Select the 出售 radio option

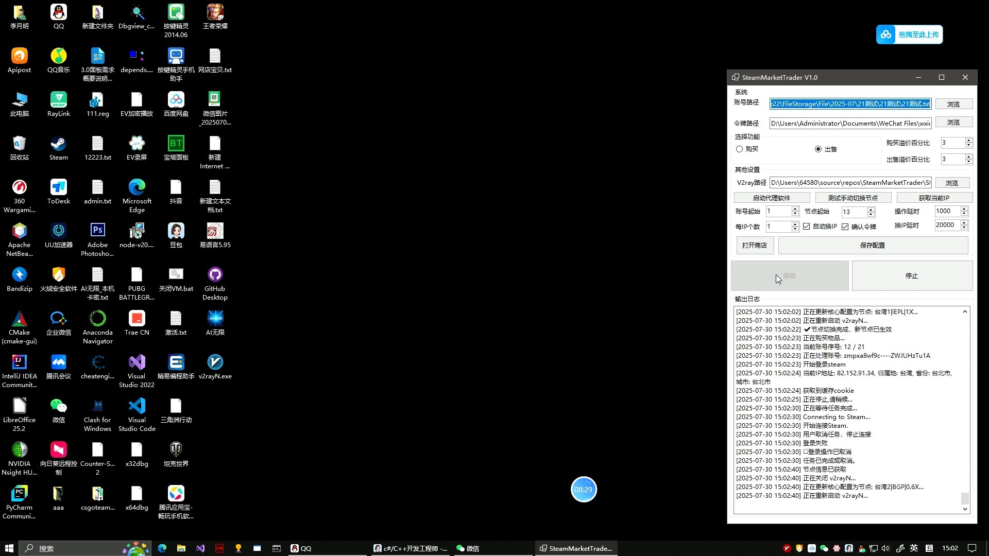pos(826,149)
